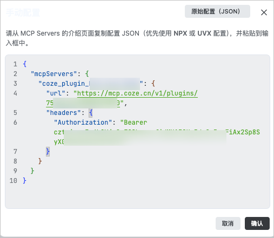
Task: Close the manual configuration dialog
Action: pos(264,12)
